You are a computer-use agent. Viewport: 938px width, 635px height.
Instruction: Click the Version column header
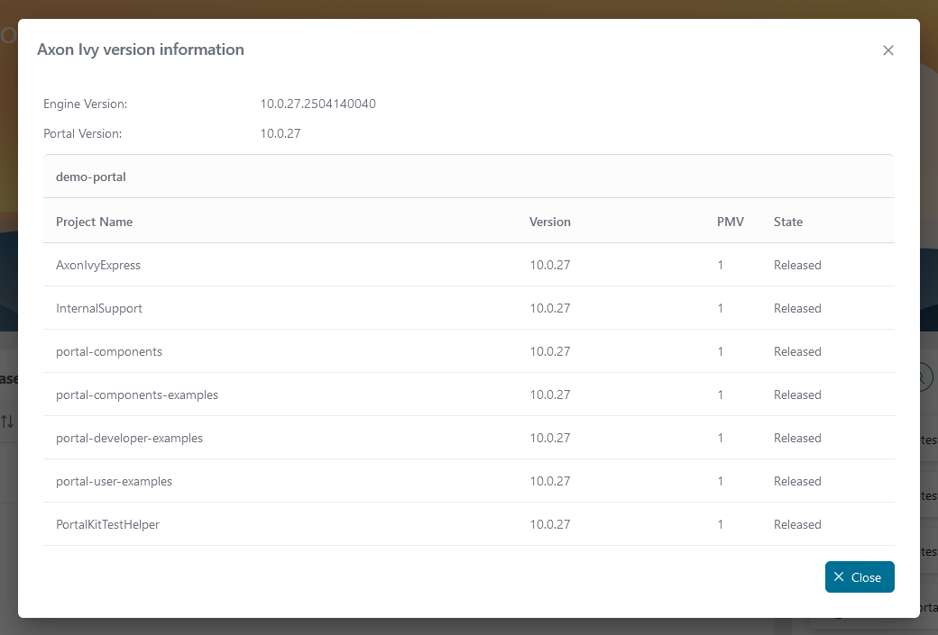[550, 222]
